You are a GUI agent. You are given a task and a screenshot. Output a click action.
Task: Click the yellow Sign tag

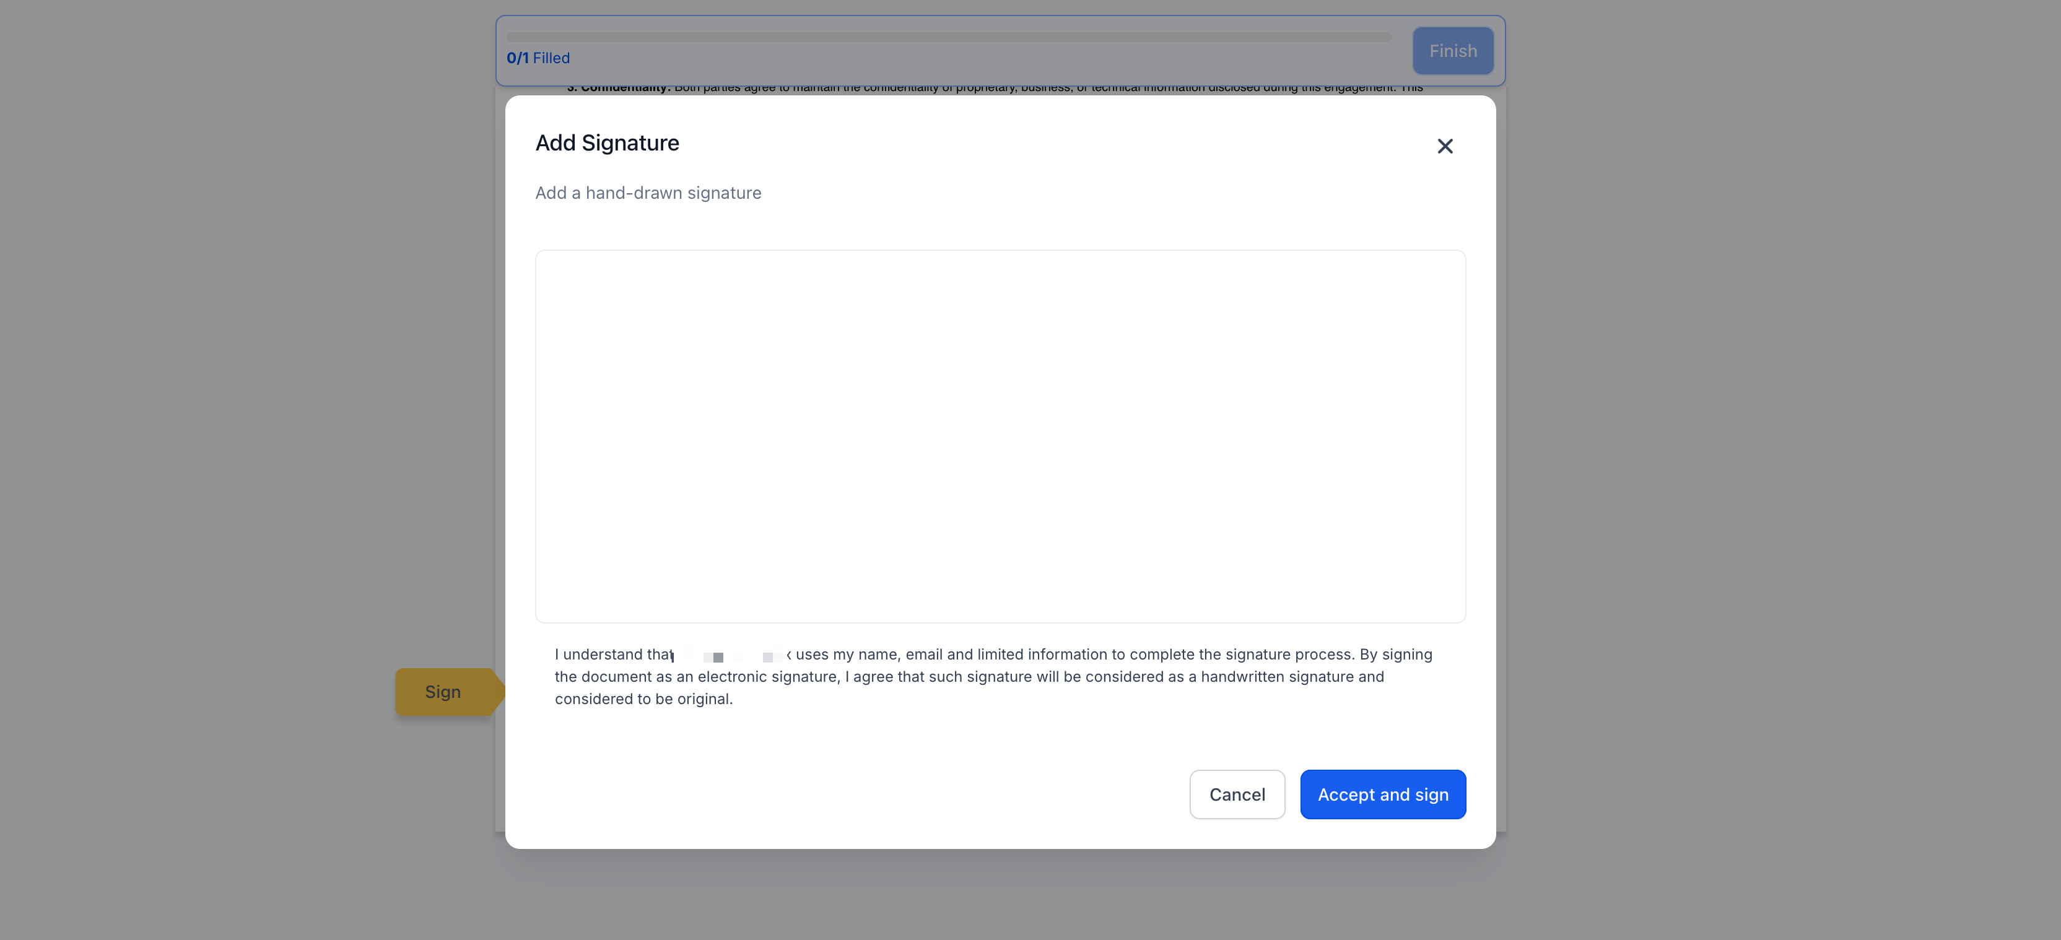(443, 692)
